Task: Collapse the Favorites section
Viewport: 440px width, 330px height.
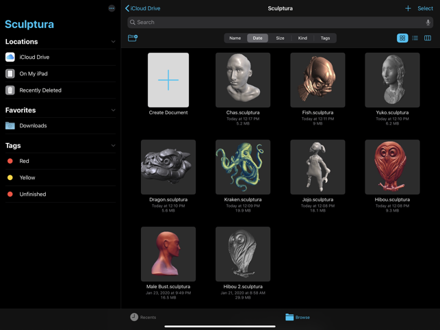Action: click(113, 110)
